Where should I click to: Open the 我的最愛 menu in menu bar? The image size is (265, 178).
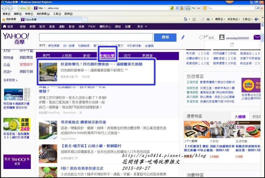point(43,14)
